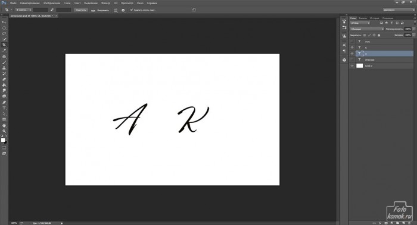Image resolution: width=417 pixels, height=225 pixels.
Task: Click the Очистить button
Action: tap(81, 10)
